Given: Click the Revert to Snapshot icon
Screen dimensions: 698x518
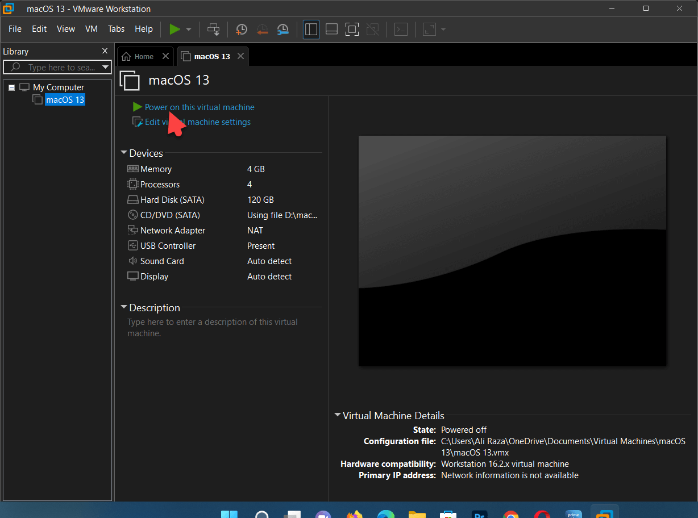Looking at the screenshot, I should pos(262,29).
